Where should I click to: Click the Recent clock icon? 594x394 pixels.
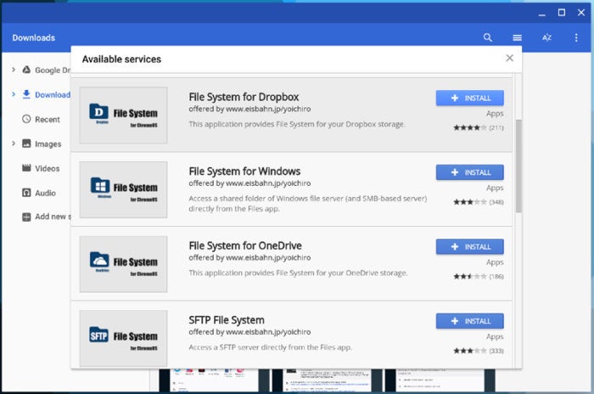(x=26, y=119)
